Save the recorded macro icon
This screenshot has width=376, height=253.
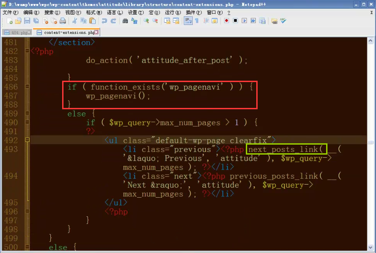click(262, 21)
